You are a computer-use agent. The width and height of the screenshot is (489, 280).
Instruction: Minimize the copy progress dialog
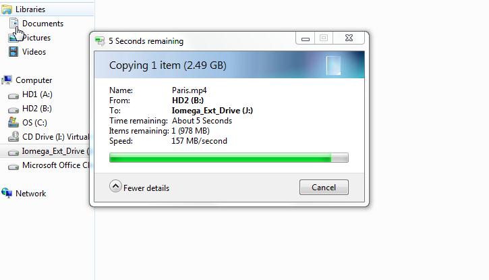coord(305,38)
